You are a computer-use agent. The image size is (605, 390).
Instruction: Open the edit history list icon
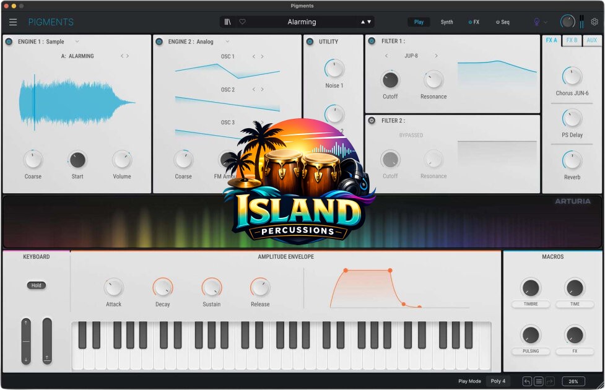[539, 381]
